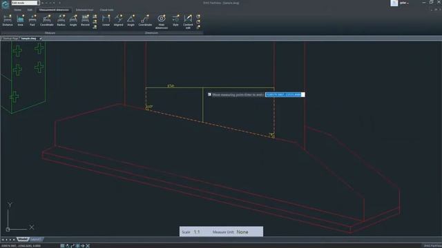
Task: Choose Coordinate in the Measure group
Action: (47, 21)
